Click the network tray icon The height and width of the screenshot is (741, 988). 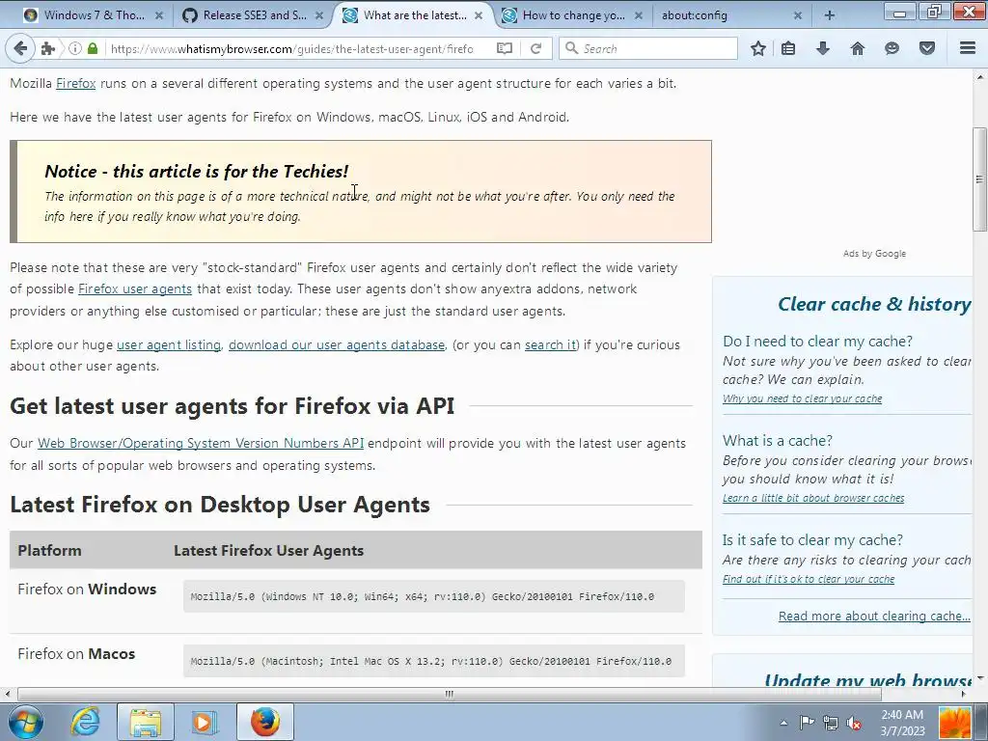click(x=831, y=723)
